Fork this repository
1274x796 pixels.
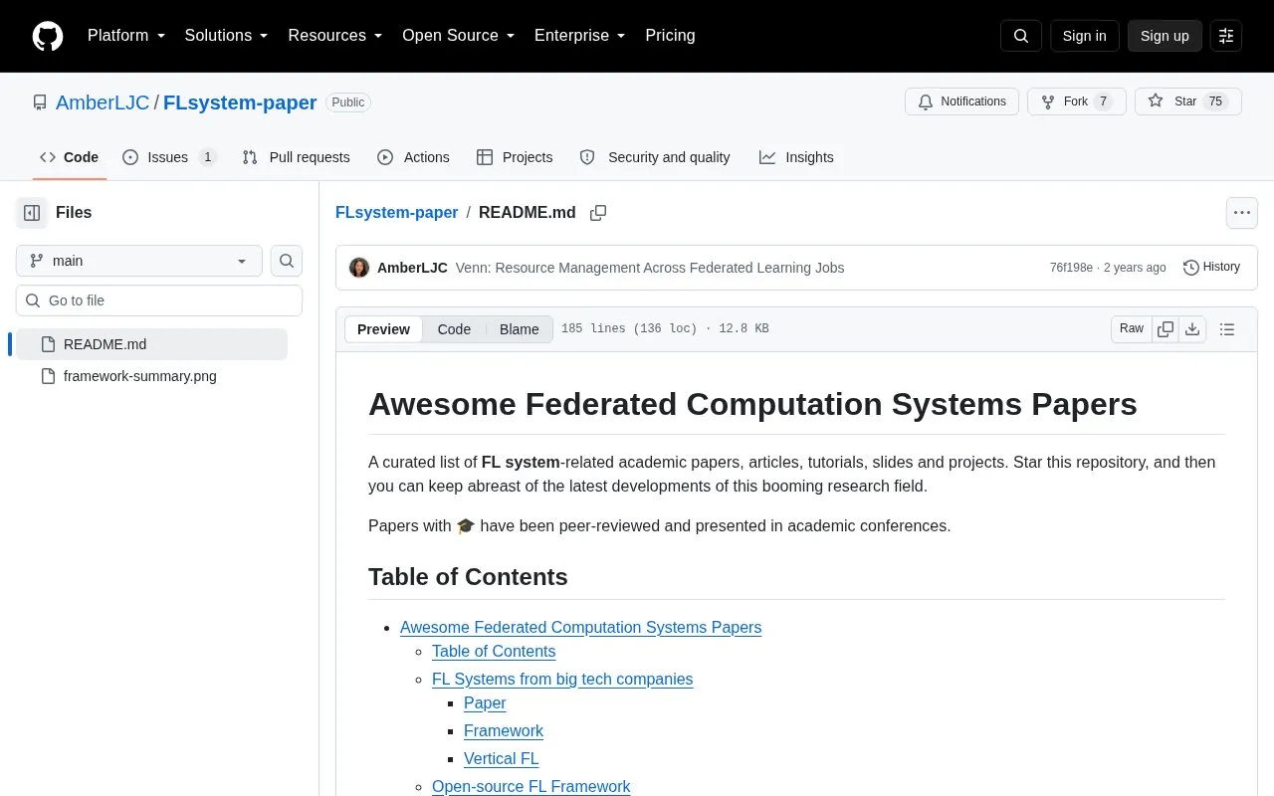1076,101
